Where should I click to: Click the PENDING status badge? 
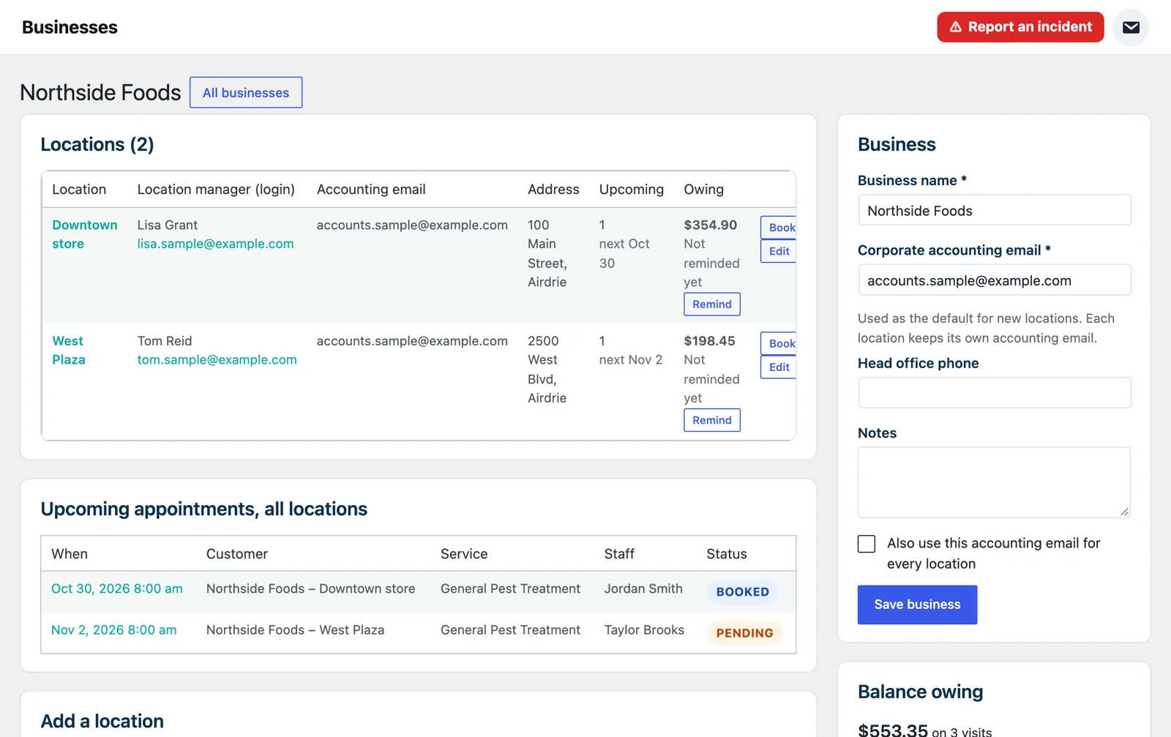point(744,633)
